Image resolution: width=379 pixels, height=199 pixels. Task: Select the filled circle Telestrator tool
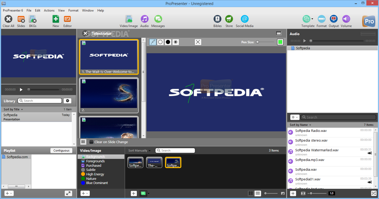click(168, 42)
